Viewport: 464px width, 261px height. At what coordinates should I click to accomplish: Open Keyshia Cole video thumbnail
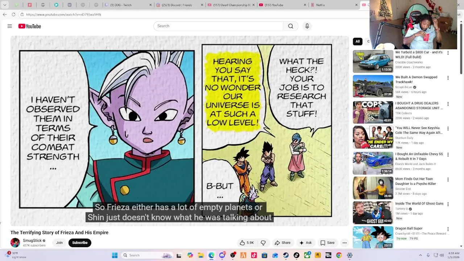373,137
